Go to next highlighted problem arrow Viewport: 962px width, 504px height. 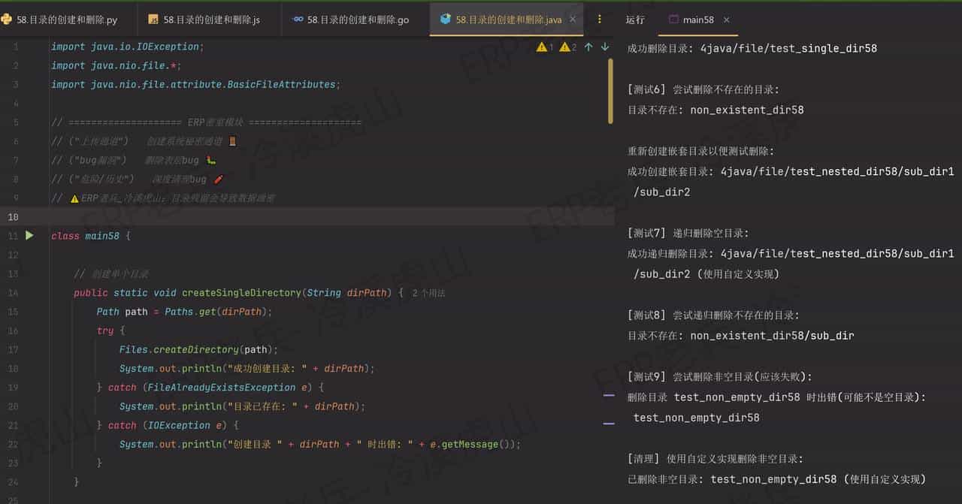(605, 47)
